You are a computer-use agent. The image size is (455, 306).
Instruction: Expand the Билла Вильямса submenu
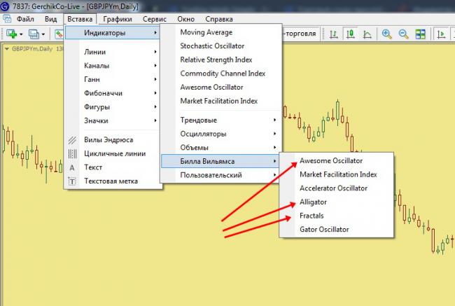221,161
